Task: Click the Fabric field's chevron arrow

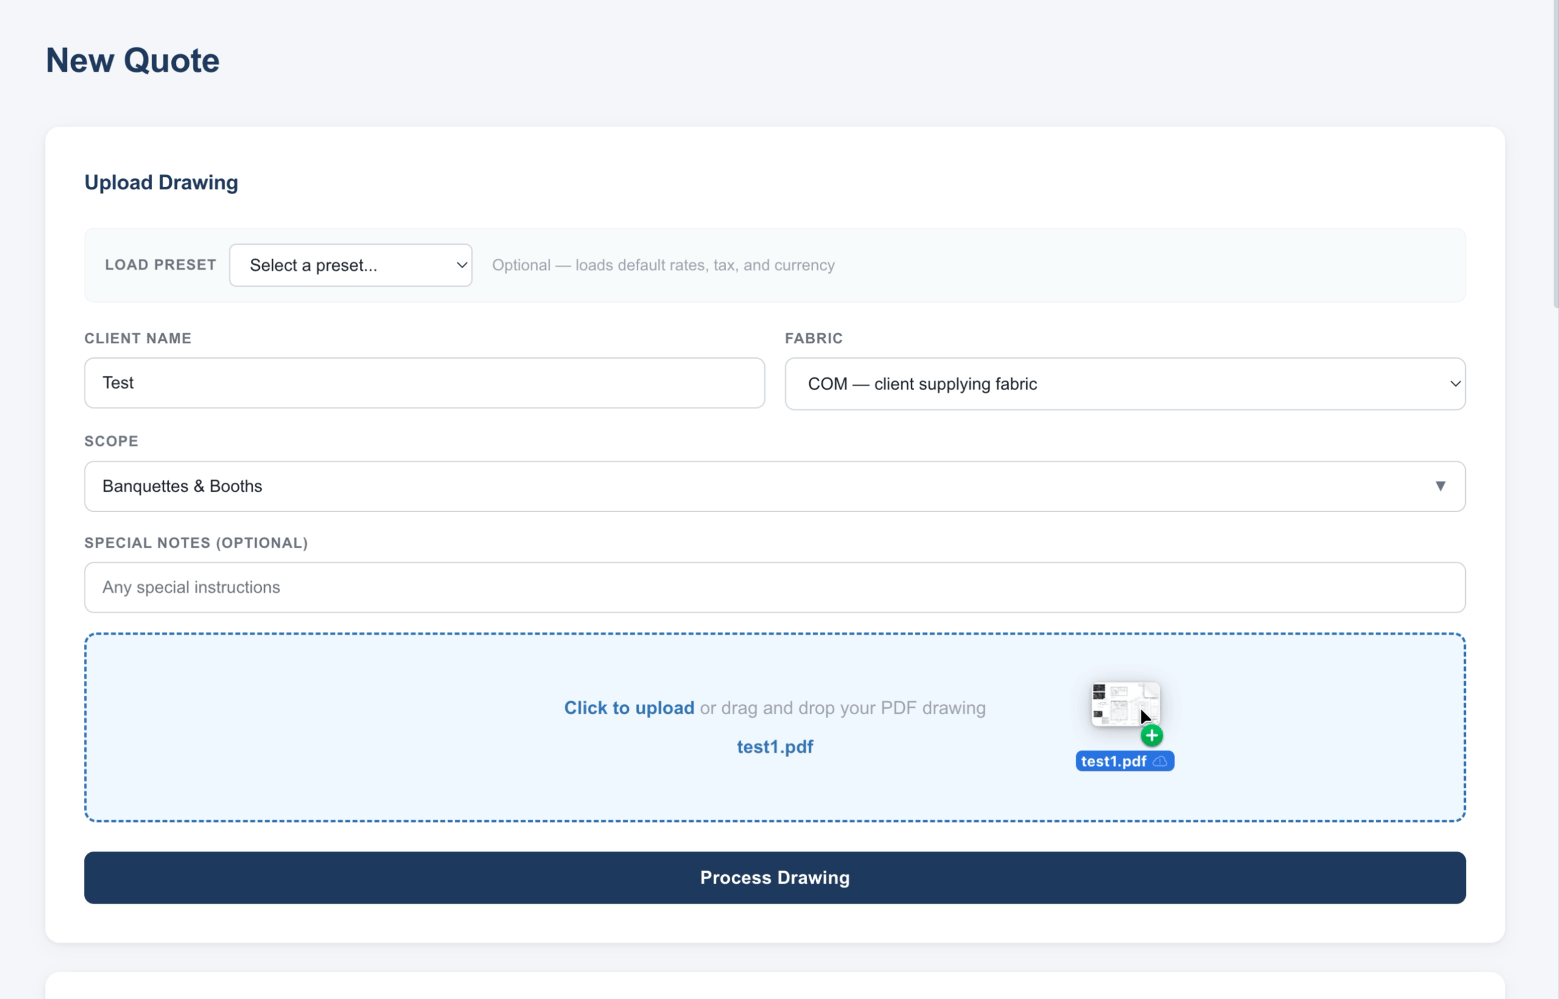Action: tap(1455, 384)
